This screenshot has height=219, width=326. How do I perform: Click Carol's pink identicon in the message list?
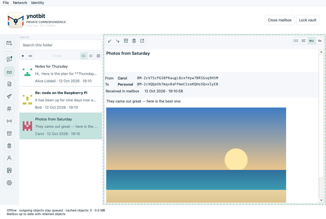point(27,126)
